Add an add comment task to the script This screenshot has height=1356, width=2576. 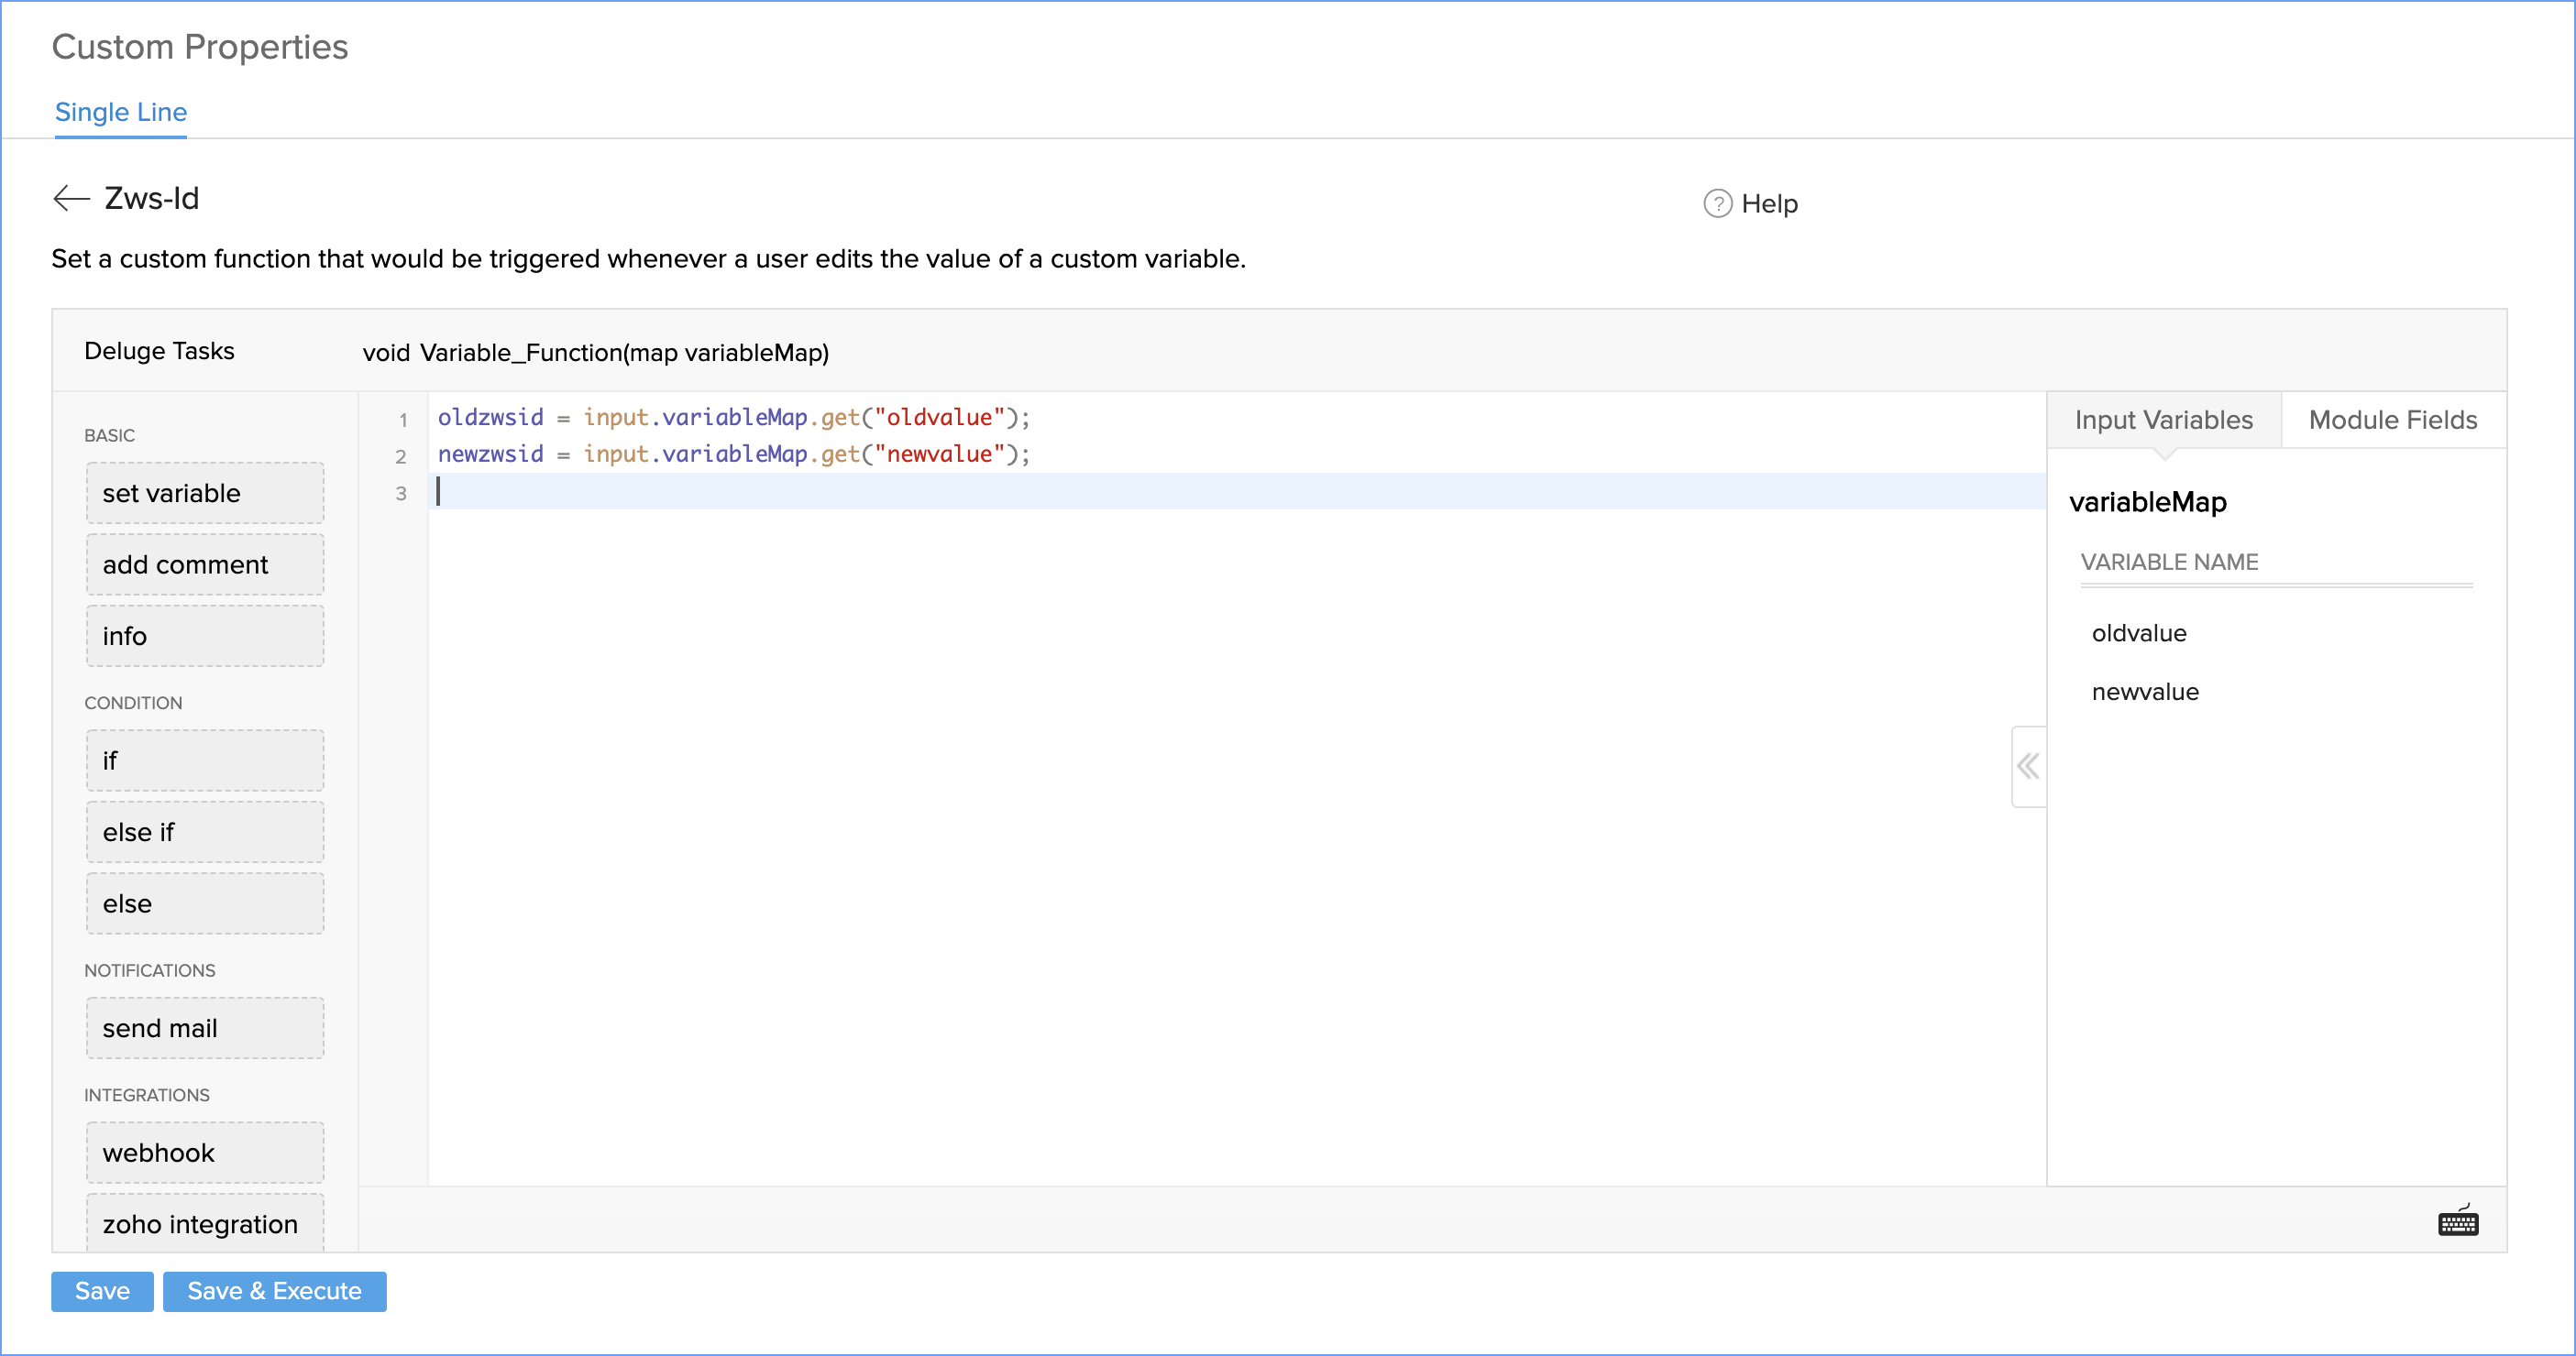pyautogui.click(x=204, y=563)
